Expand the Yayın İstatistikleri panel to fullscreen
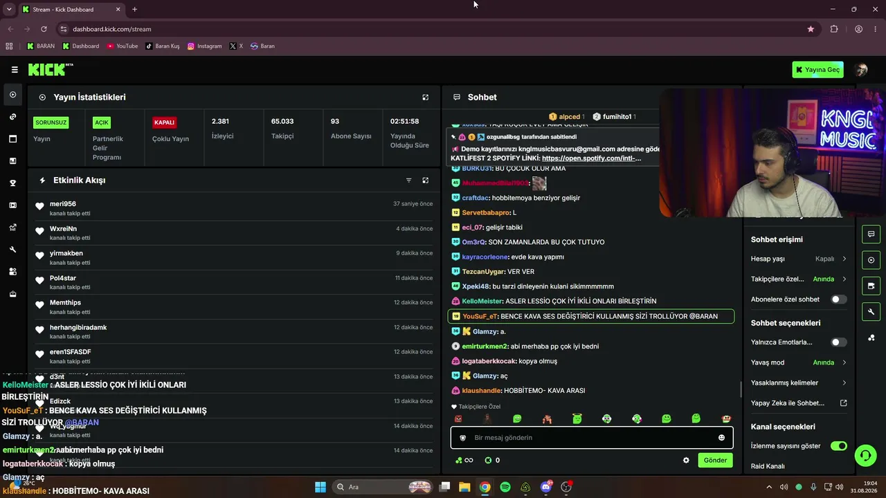 (x=426, y=98)
